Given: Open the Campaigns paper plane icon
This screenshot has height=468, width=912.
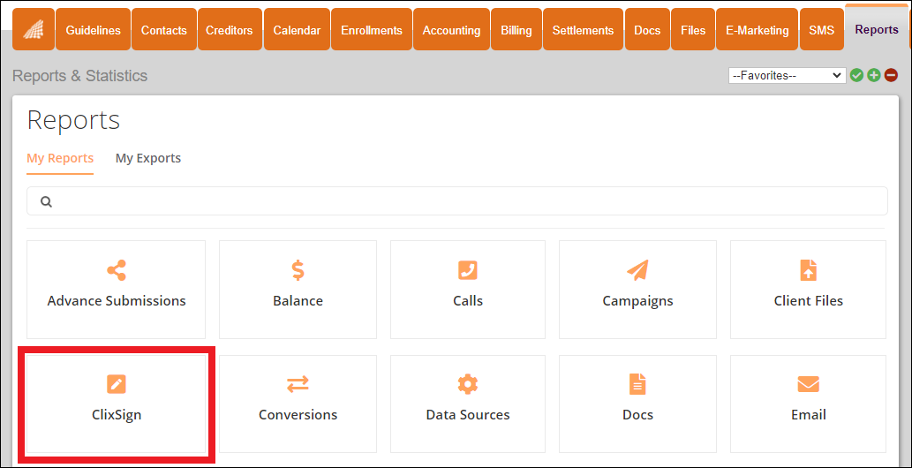Looking at the screenshot, I should tap(637, 270).
